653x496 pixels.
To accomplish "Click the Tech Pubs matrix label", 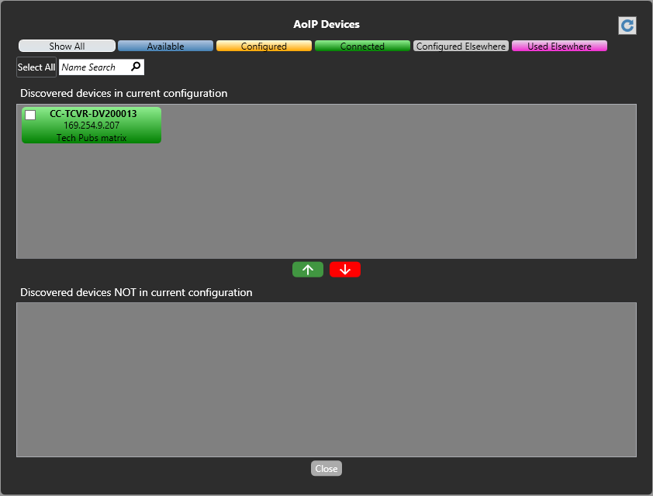I will [x=92, y=137].
